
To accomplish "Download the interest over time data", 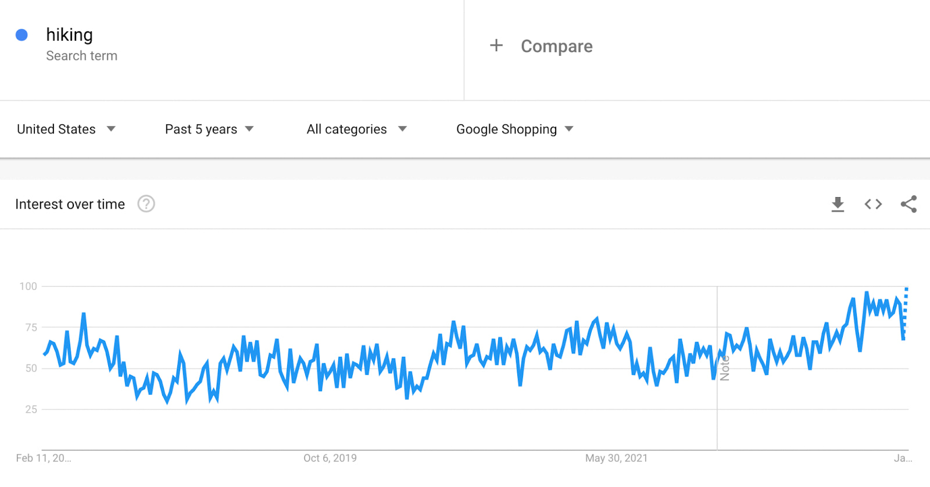I will pyautogui.click(x=837, y=204).
